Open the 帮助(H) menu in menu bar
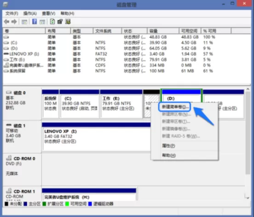Screen dimensions: 254x217 [67, 13]
